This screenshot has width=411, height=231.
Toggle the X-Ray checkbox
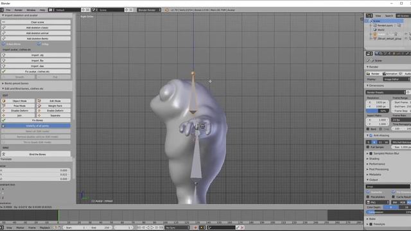coord(39,44)
